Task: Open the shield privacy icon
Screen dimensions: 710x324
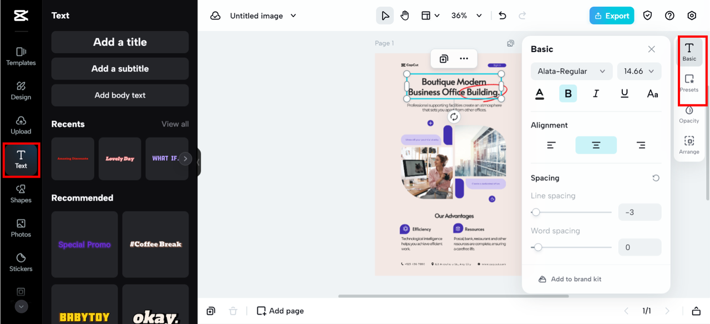Action: [x=647, y=16]
